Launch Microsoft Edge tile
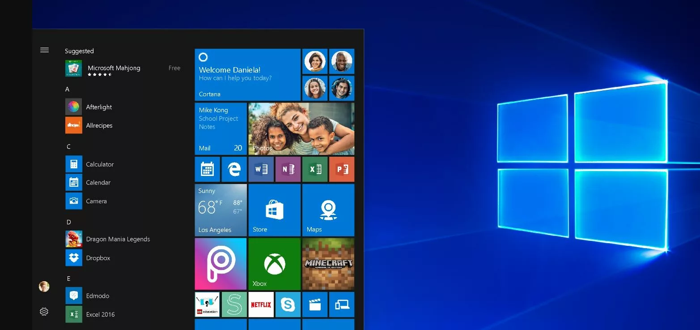Image resolution: width=700 pixels, height=330 pixels. tap(234, 169)
